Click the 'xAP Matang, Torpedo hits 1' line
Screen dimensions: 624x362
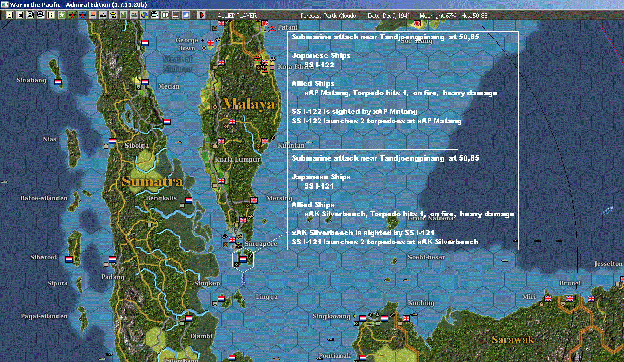tap(401, 93)
